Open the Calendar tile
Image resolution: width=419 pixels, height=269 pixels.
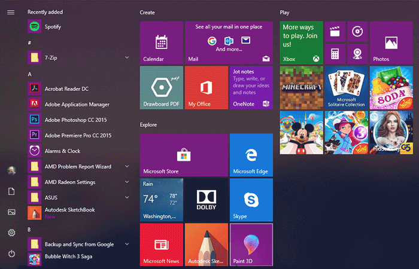162,42
